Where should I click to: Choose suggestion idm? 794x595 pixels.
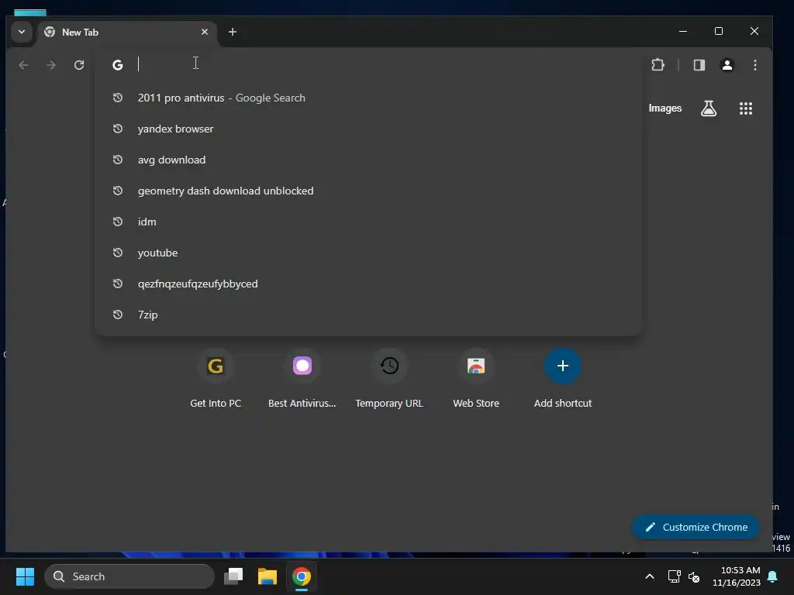[368, 222]
